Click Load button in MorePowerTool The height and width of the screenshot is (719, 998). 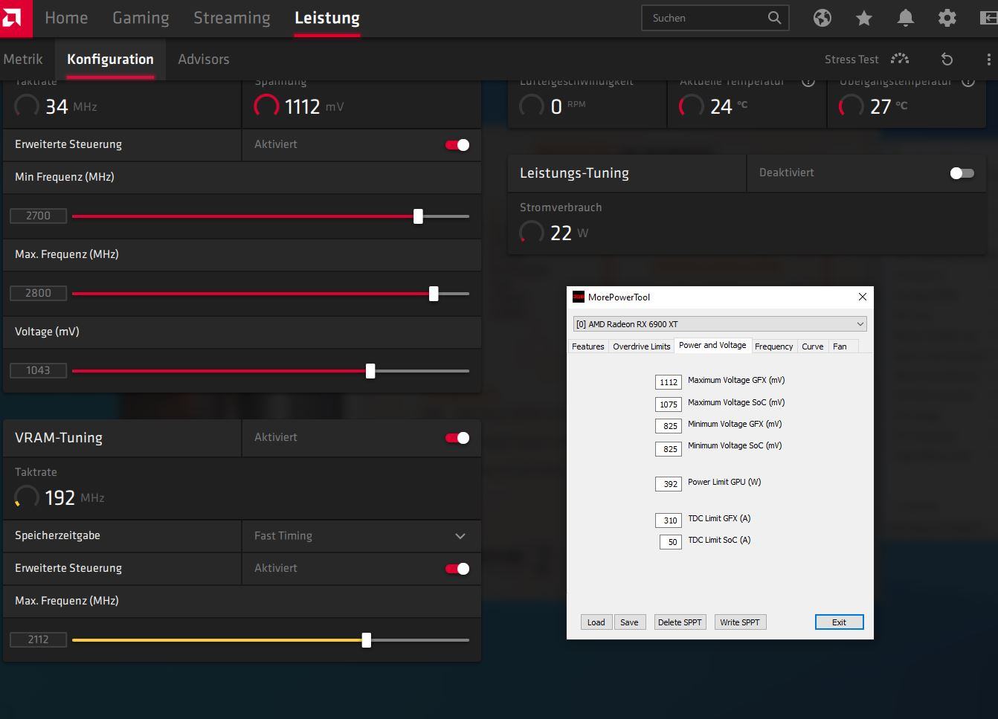click(596, 622)
